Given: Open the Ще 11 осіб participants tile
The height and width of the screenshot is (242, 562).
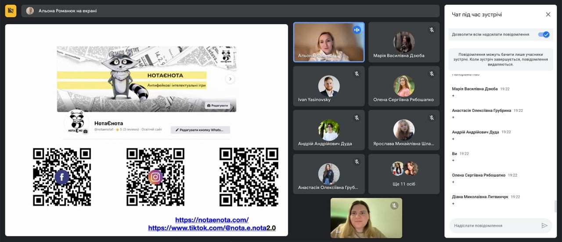Looking at the screenshot, I should pyautogui.click(x=404, y=174).
